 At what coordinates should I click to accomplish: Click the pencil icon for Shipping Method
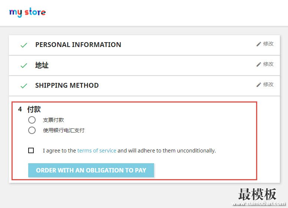259,85
